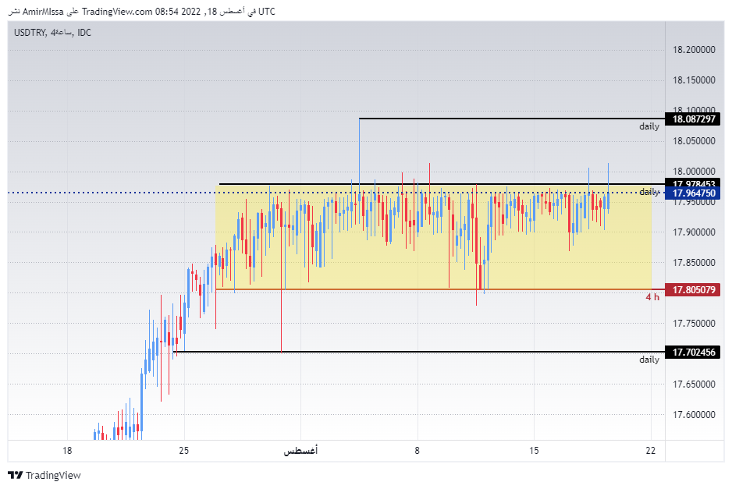Image resolution: width=732 pixels, height=489 pixels.
Task: Click date 15 on the time axis
Action: (x=534, y=451)
